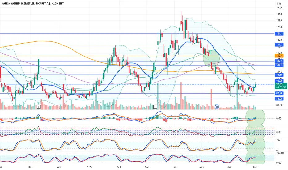Click the Mar month label on time axis
This screenshot has width=288, height=170.
147,167
